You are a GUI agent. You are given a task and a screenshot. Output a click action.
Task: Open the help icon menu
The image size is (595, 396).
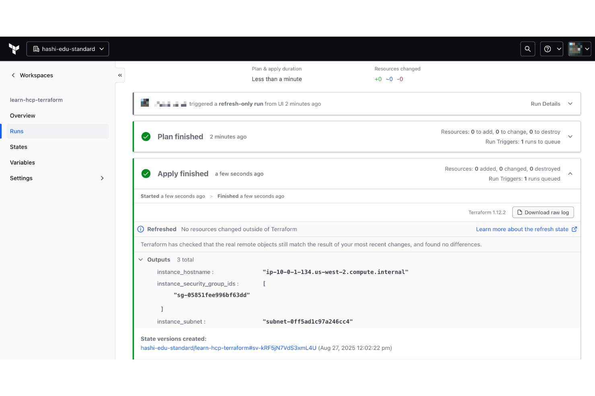pos(548,49)
